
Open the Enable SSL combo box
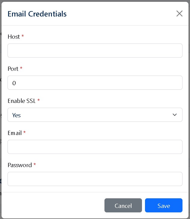(95, 115)
